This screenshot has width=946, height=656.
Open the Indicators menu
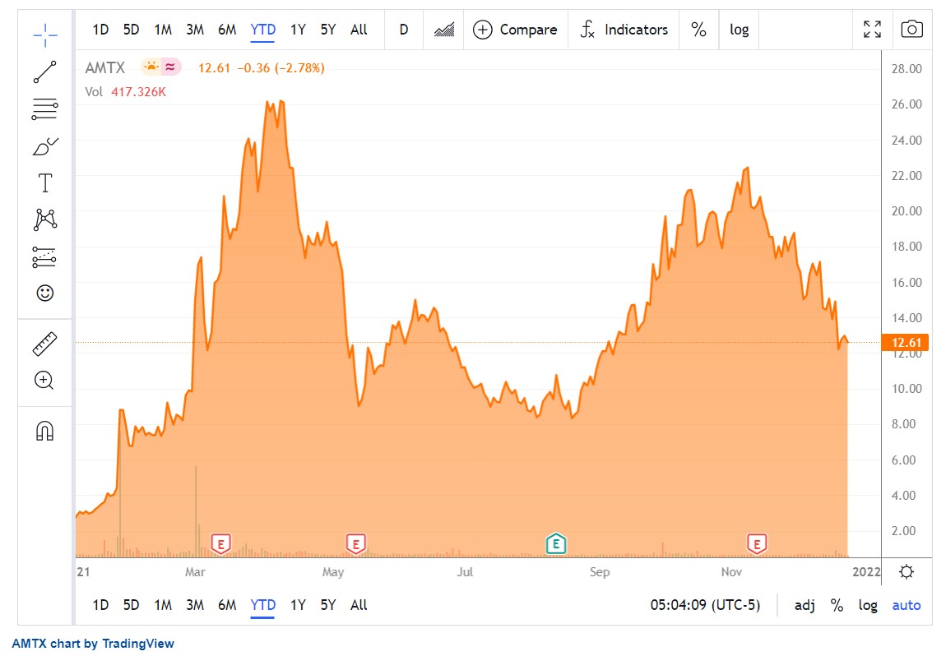pyautogui.click(x=624, y=30)
